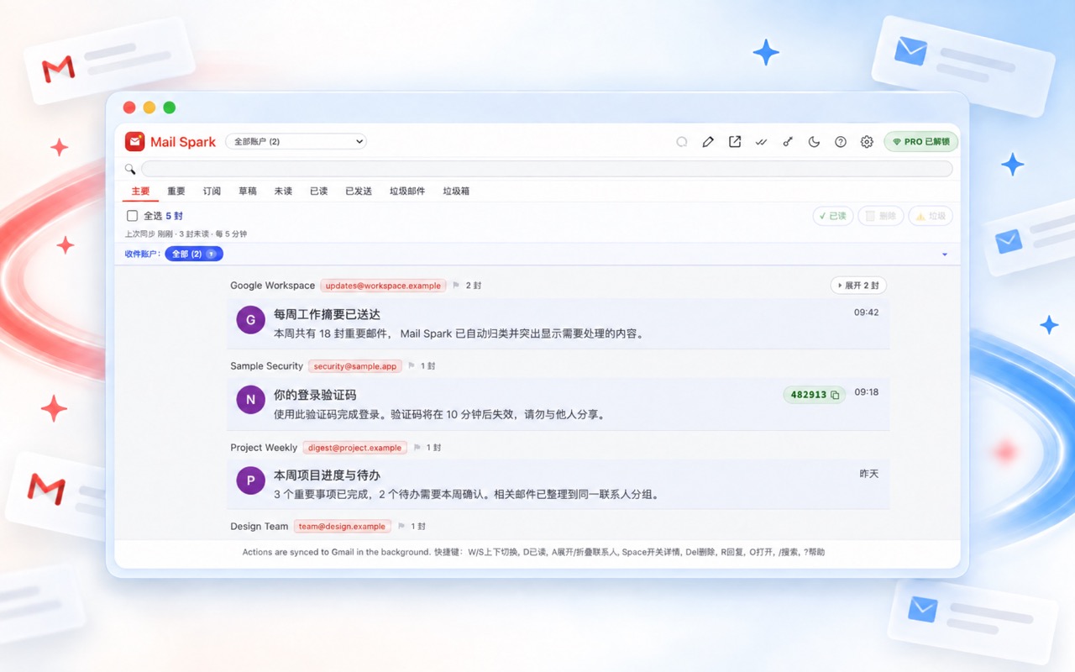Open the 每周工作摘要已送达 email
The height and width of the screenshot is (672, 1075).
coord(558,323)
